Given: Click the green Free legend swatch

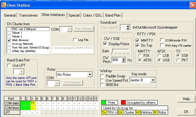Looking at the screenshot, I should point(104,103).
